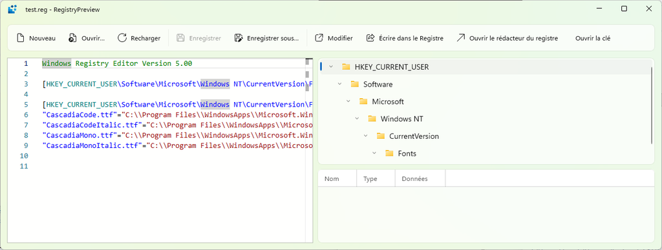This screenshot has height=250, width=662.
Task: Collapse the Windows NT node chevron
Action: pos(357,118)
